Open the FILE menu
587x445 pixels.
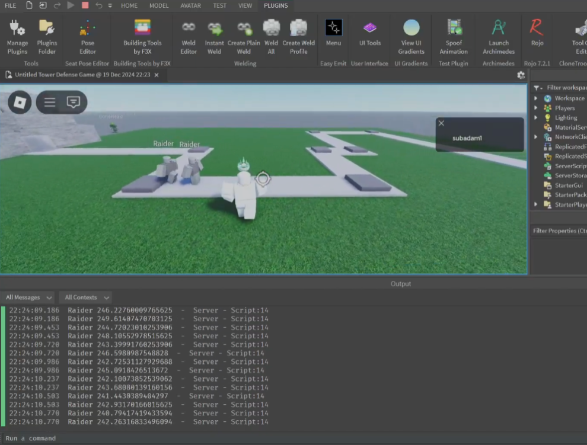coord(11,5)
